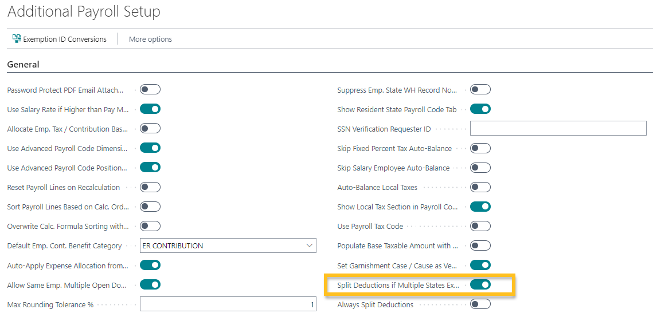Disable Use Advanced Payroll Code Dimension toggle
The image size is (653, 317).
click(x=150, y=148)
